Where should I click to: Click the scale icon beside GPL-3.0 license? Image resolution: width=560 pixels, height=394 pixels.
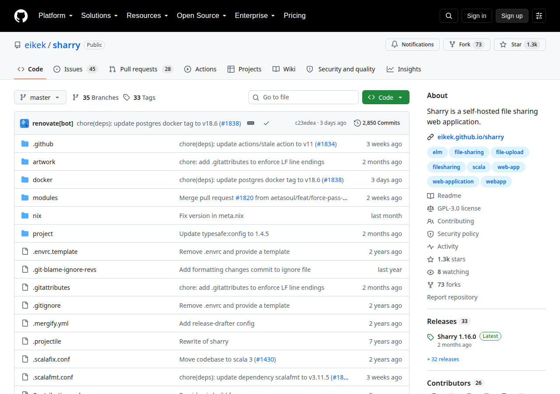tap(430, 208)
